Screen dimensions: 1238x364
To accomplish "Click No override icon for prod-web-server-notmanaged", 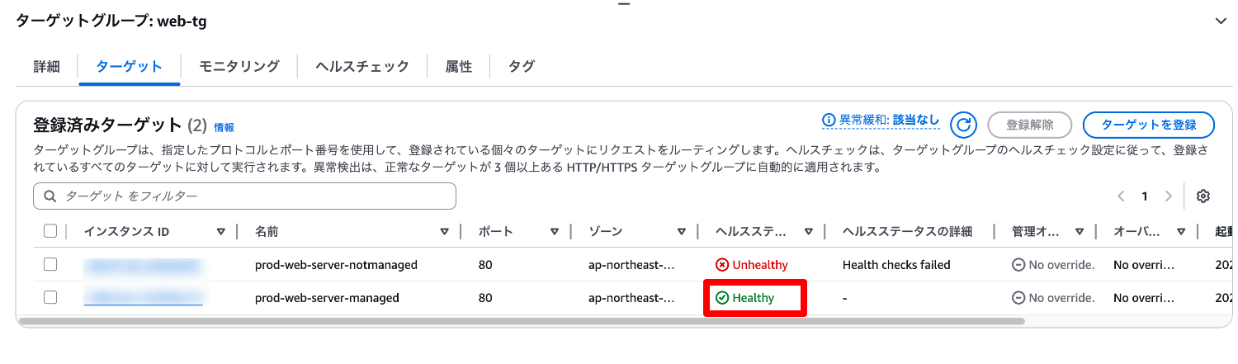I will [1018, 265].
